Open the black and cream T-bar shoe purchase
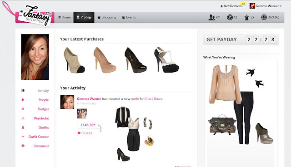Screen dimensions: 291x167 coord(166,59)
